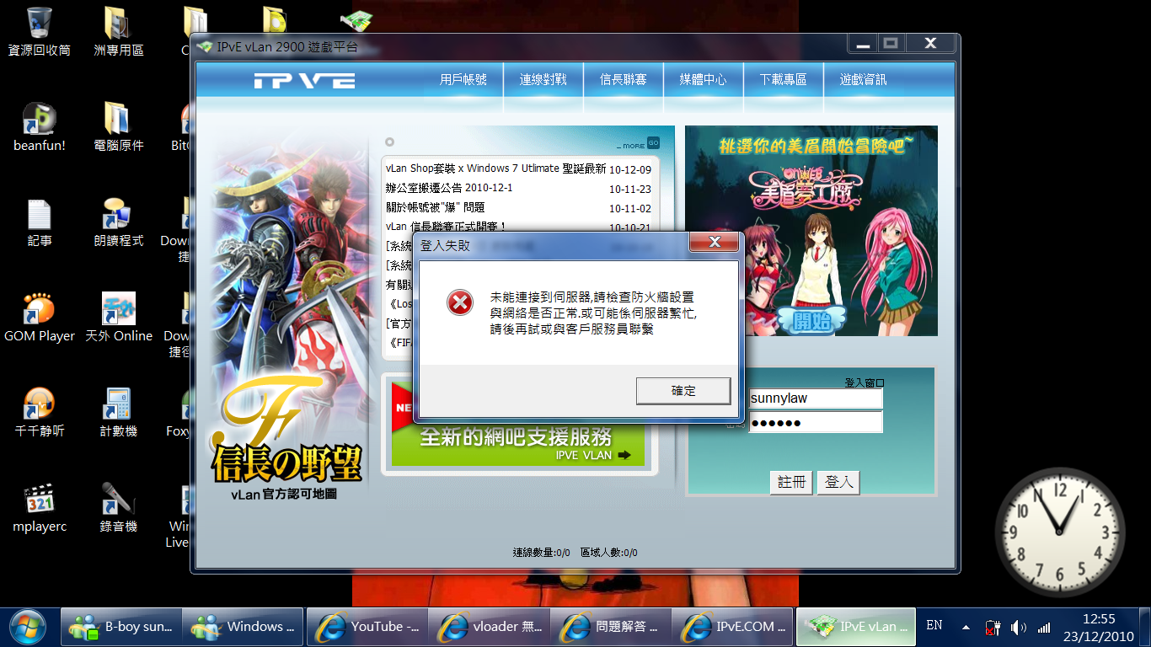
Task: Click the news date '10-11-23'
Action: click(630, 190)
